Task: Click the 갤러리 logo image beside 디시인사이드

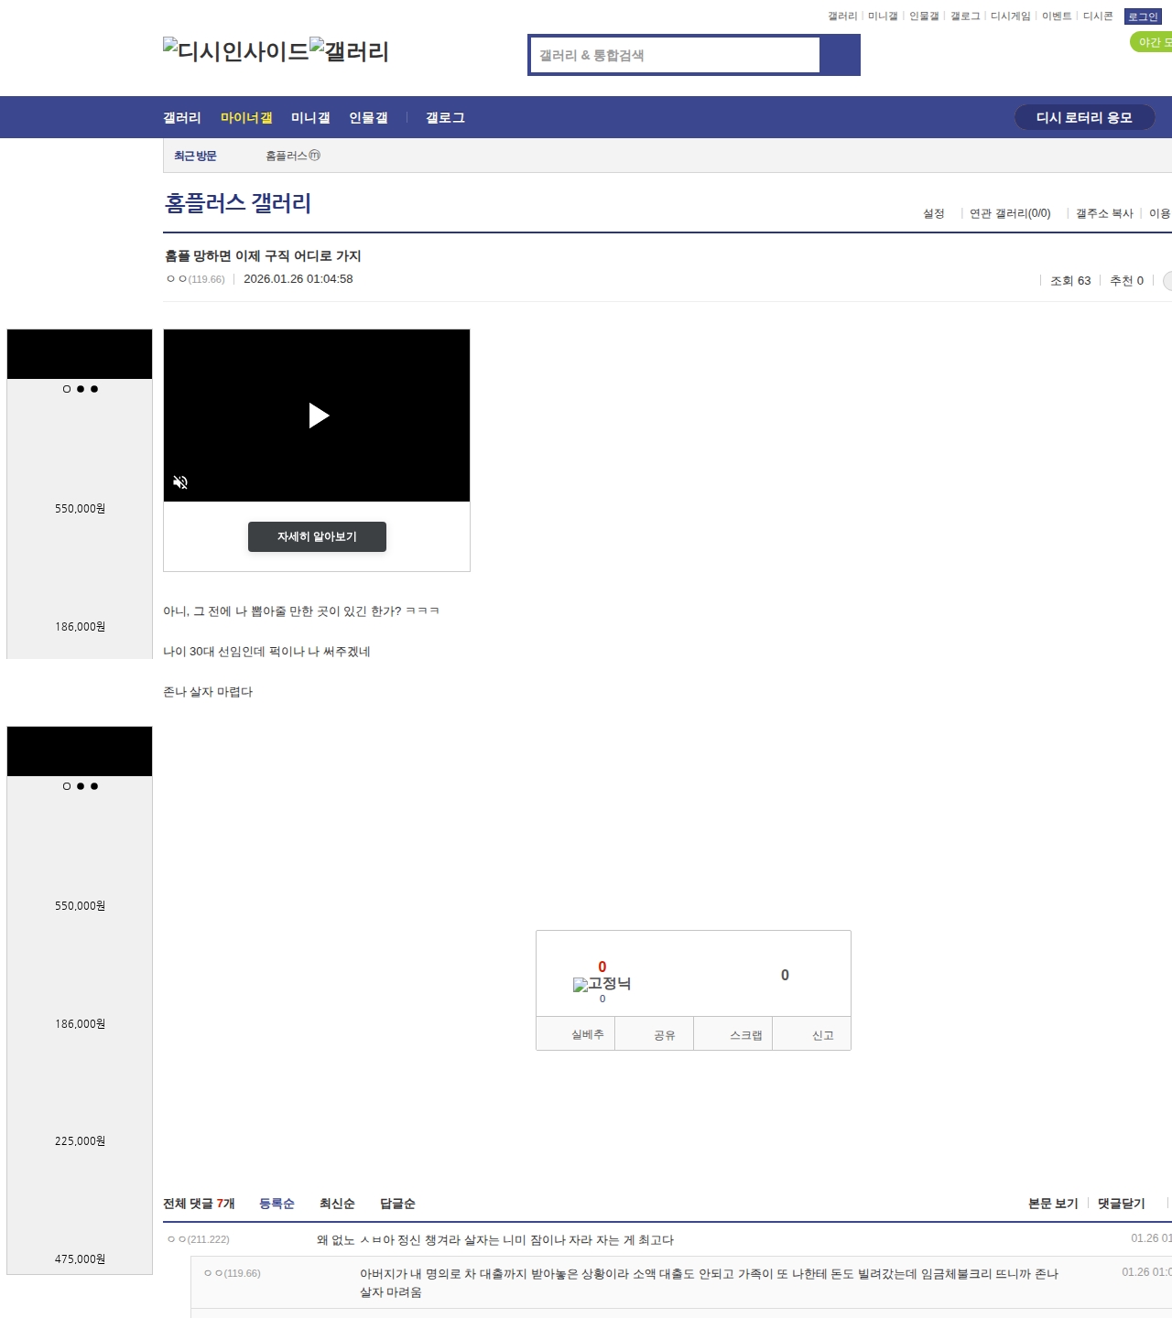Action: click(349, 50)
